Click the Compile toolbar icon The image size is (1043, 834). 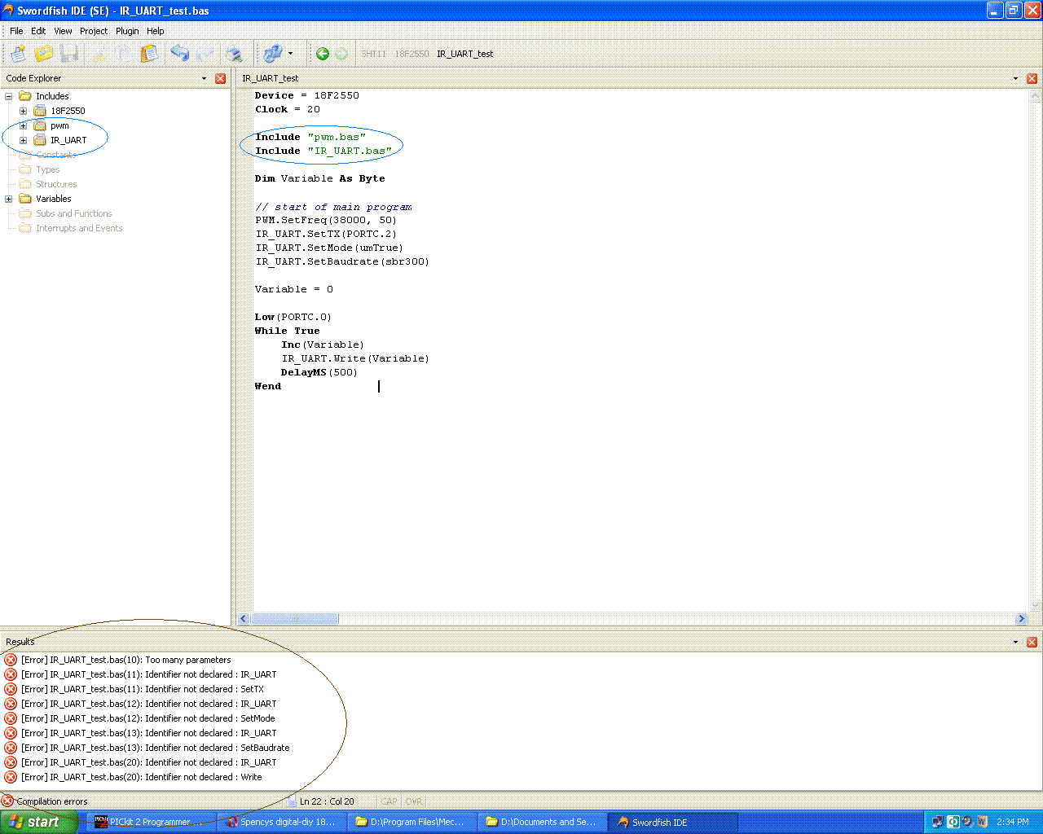(x=272, y=54)
